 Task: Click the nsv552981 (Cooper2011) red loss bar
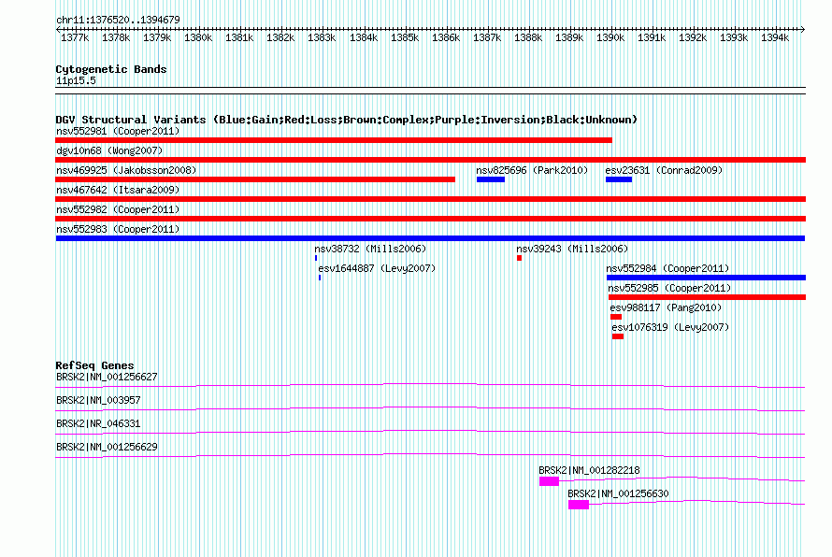[334, 140]
